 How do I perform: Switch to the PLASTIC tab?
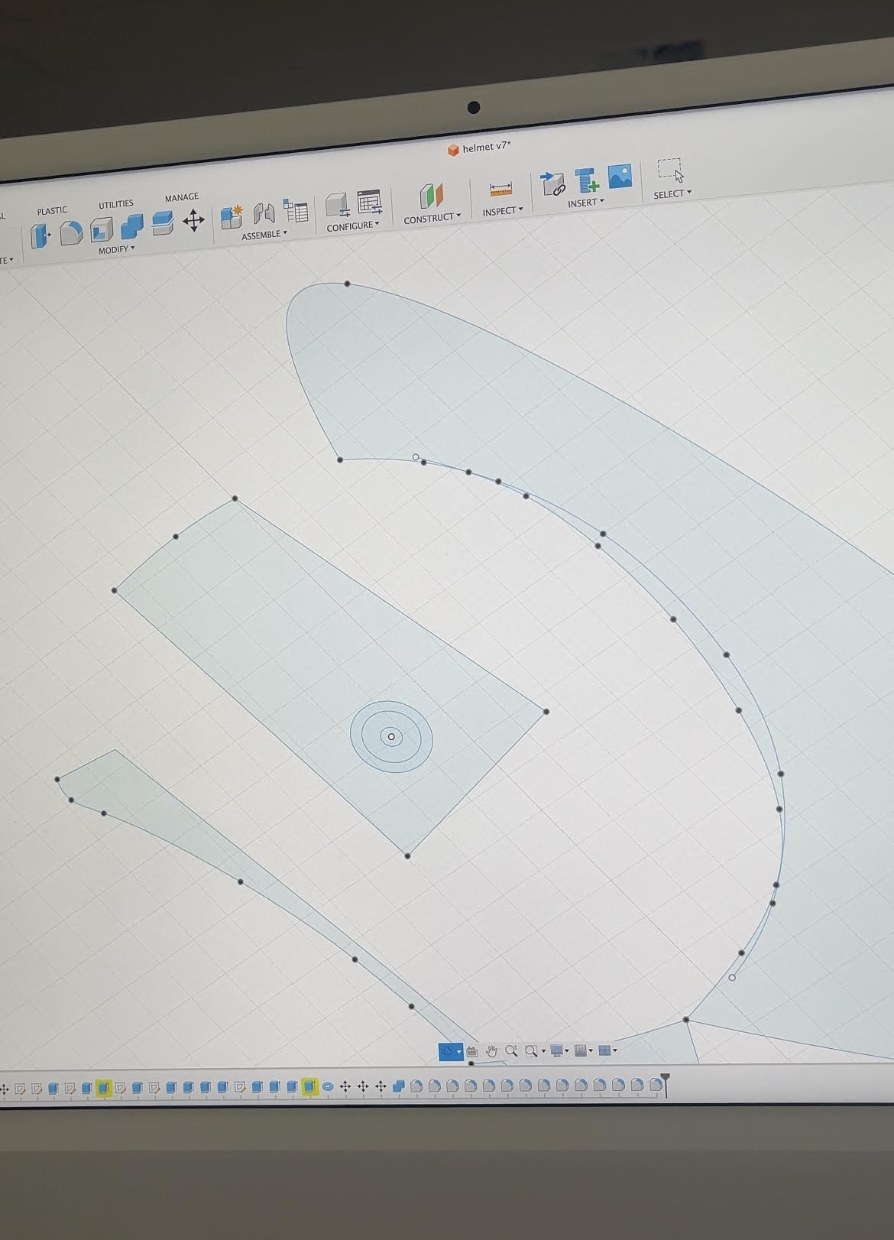(52, 211)
